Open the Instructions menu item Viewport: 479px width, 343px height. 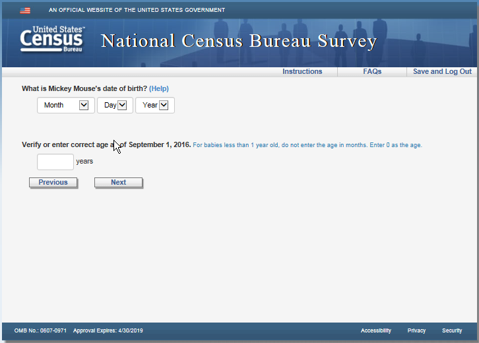(x=302, y=72)
